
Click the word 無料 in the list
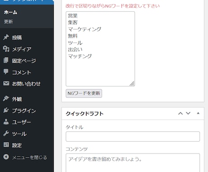(73, 36)
